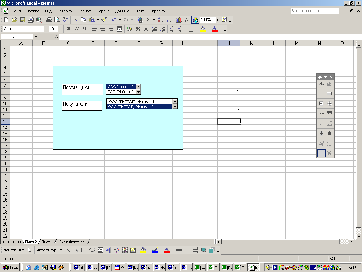Merge and center cells

[119, 29]
